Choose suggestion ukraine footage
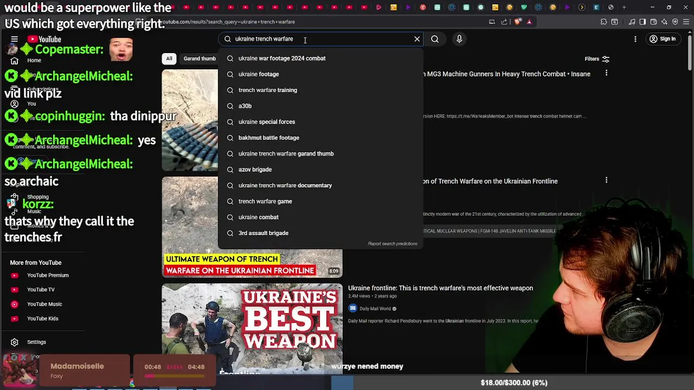 [320, 74]
